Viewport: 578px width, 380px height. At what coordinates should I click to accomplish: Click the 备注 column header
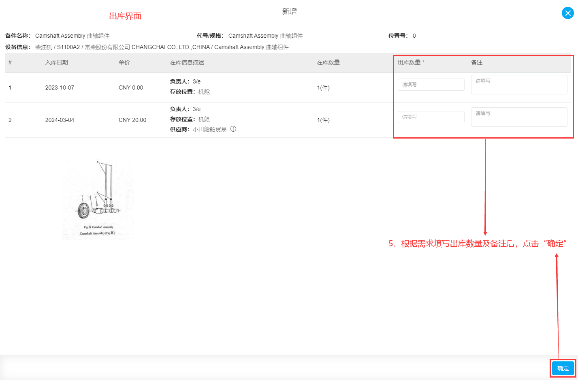[477, 62]
